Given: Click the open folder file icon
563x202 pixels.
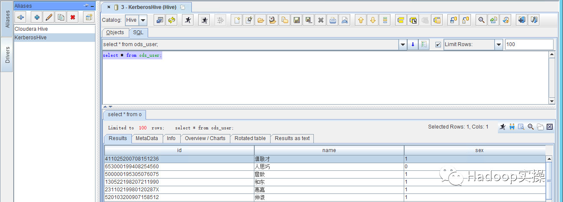Looking at the screenshot, I should 260,20.
